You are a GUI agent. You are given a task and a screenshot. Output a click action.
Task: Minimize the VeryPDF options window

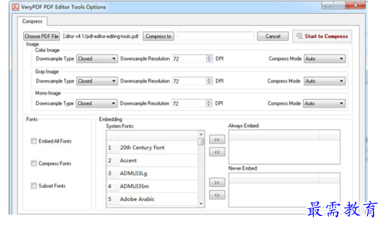328,6
